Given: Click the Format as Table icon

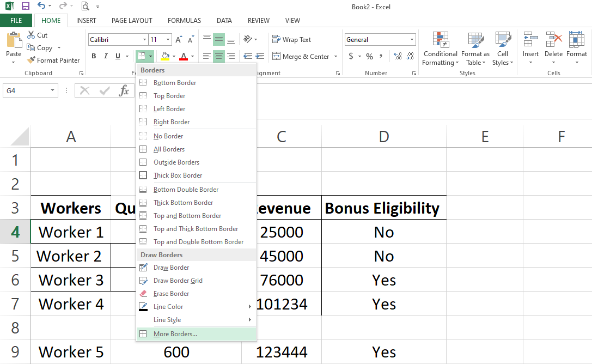Looking at the screenshot, I should [475, 41].
